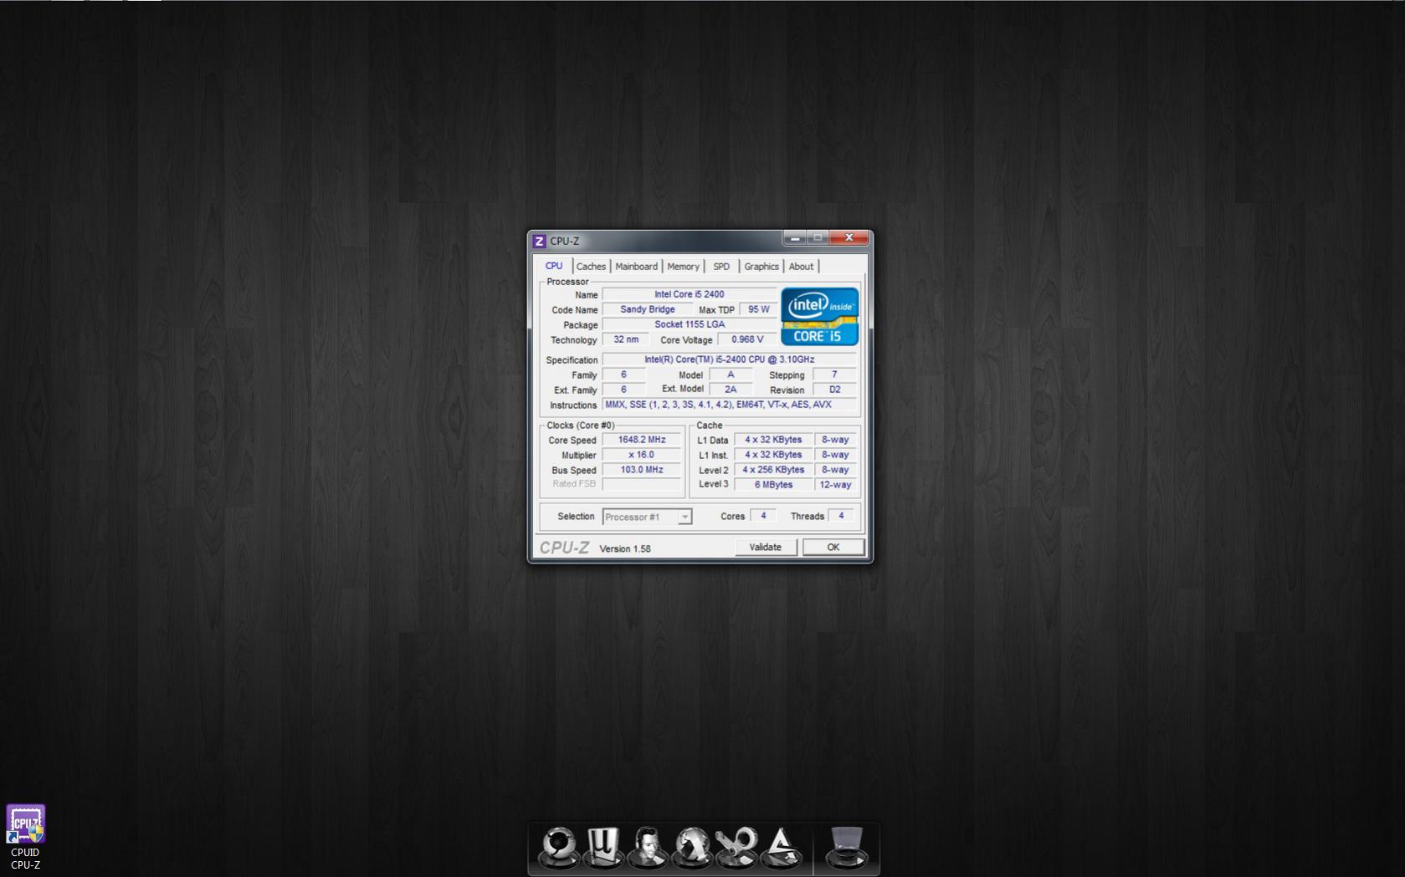Open the wrench tools icon in the dock
The width and height of the screenshot is (1405, 877).
736,846
